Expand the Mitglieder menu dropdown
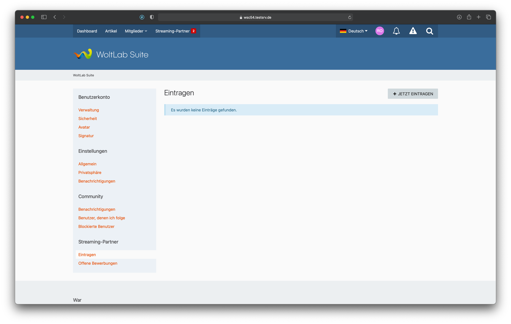The width and height of the screenshot is (511, 324). (136, 31)
